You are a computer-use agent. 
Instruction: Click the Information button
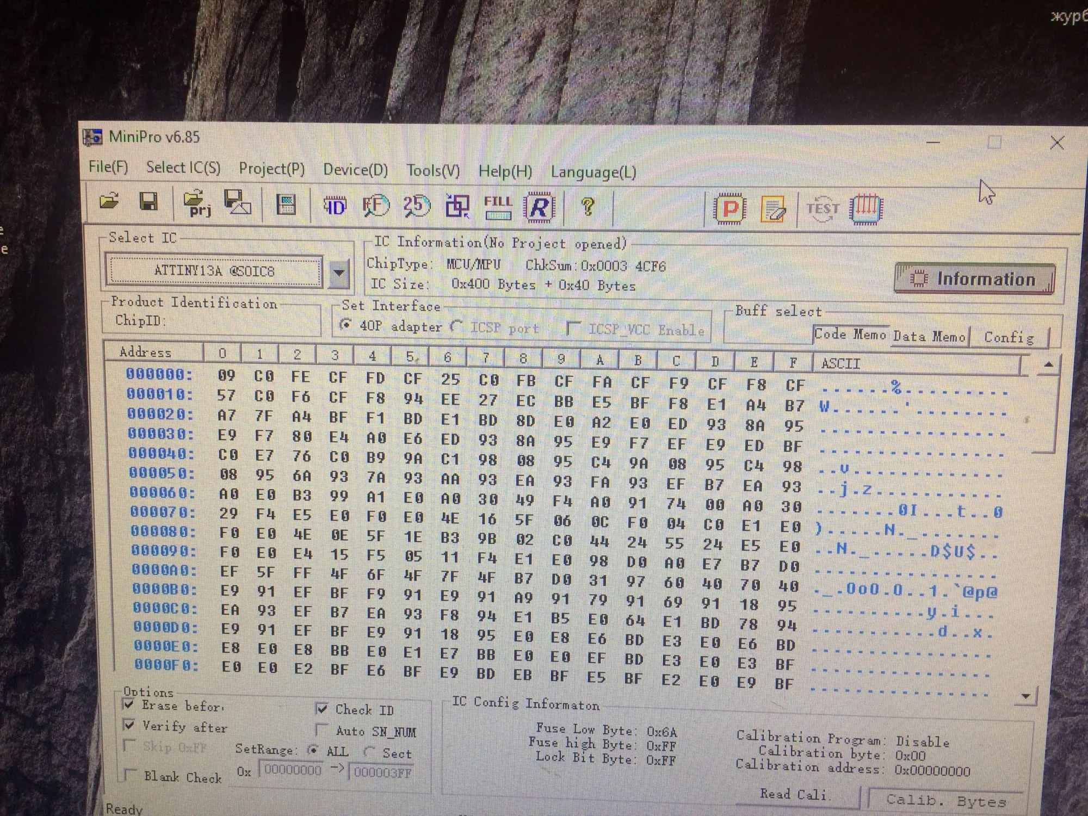974,279
